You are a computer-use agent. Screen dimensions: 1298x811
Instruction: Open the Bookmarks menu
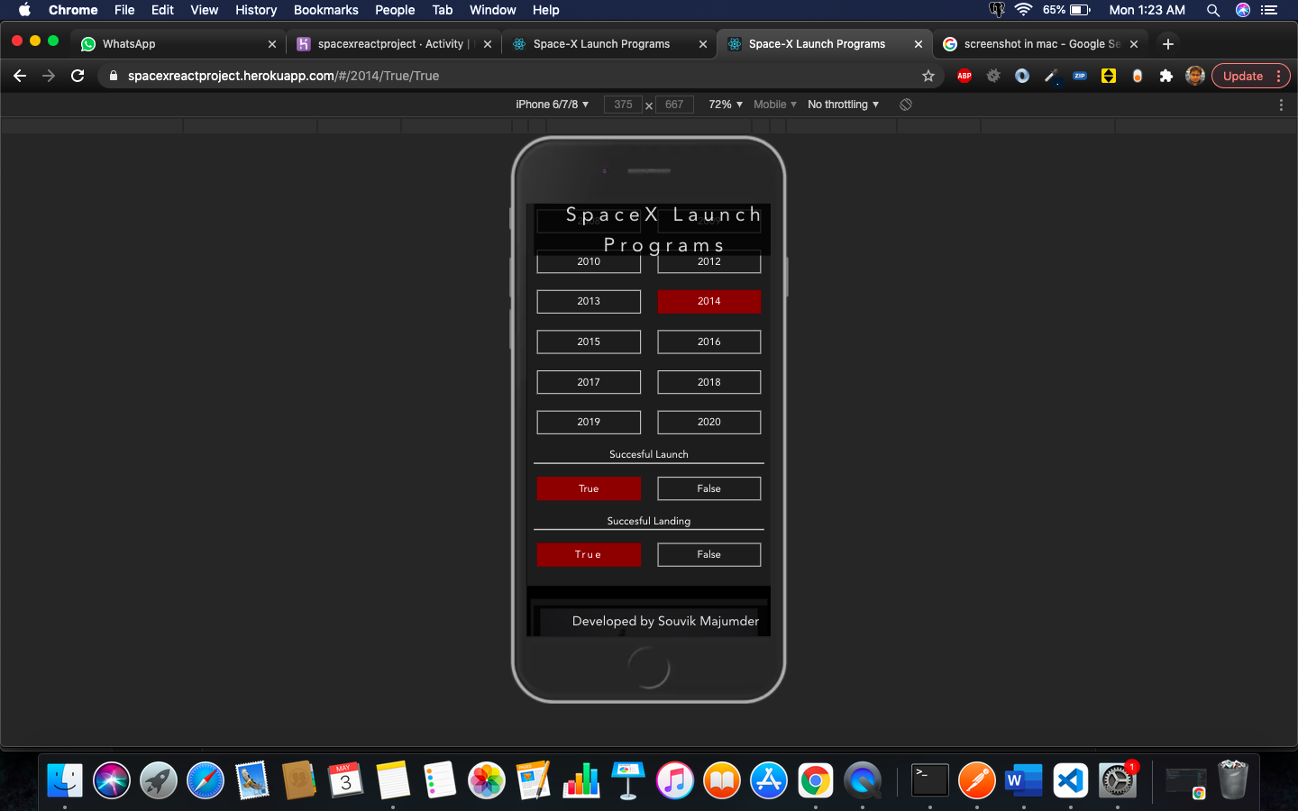pos(325,10)
